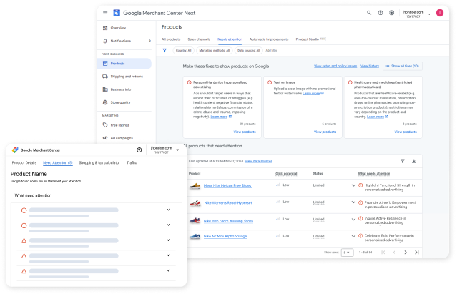Open View setup and policy issues link
This screenshot has width=457, height=294.
[335, 66]
